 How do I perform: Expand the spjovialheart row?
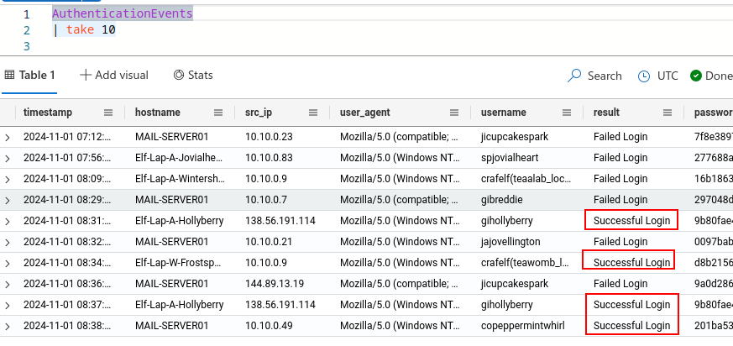click(8, 157)
